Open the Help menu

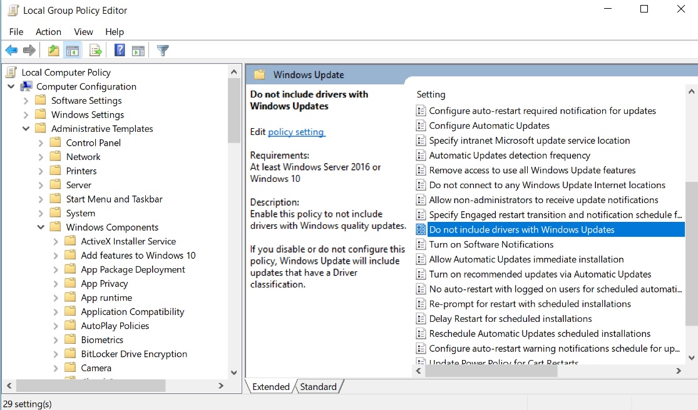coord(115,31)
